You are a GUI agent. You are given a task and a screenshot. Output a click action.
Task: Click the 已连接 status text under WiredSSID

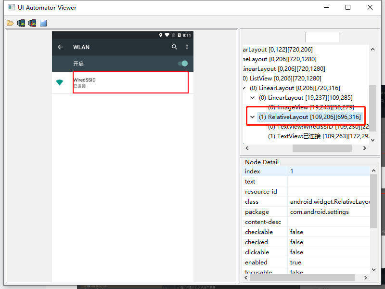80,86
